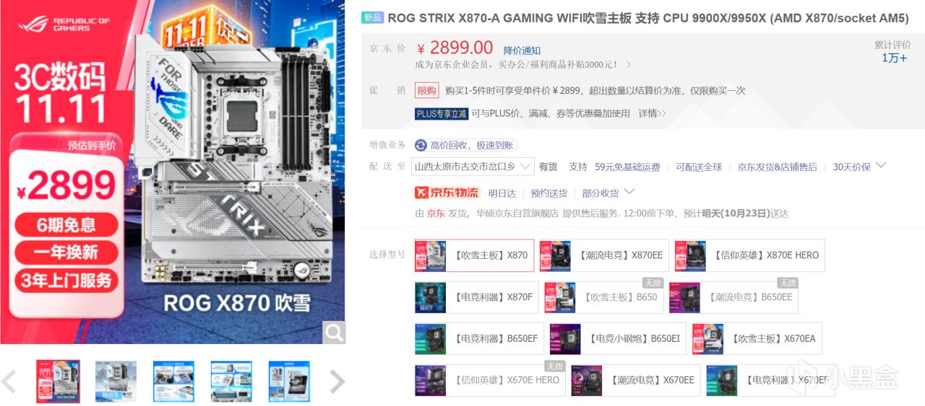Select model 【吹雪主板】X870
The image size is (925, 406).
click(474, 255)
